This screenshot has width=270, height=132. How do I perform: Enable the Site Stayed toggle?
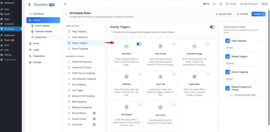tap(139, 105)
